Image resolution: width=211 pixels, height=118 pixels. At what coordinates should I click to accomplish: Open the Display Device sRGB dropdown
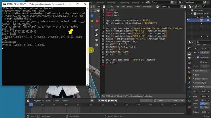point(205,91)
